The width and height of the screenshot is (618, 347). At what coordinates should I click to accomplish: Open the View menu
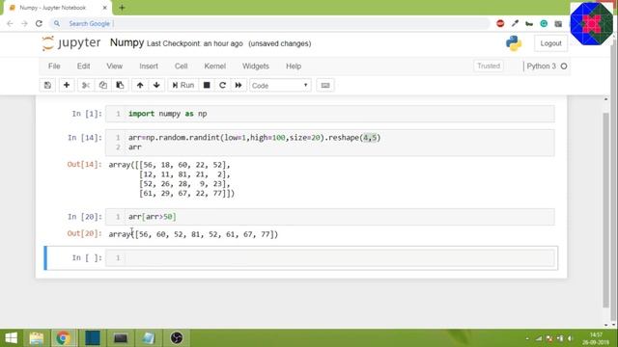tap(115, 67)
